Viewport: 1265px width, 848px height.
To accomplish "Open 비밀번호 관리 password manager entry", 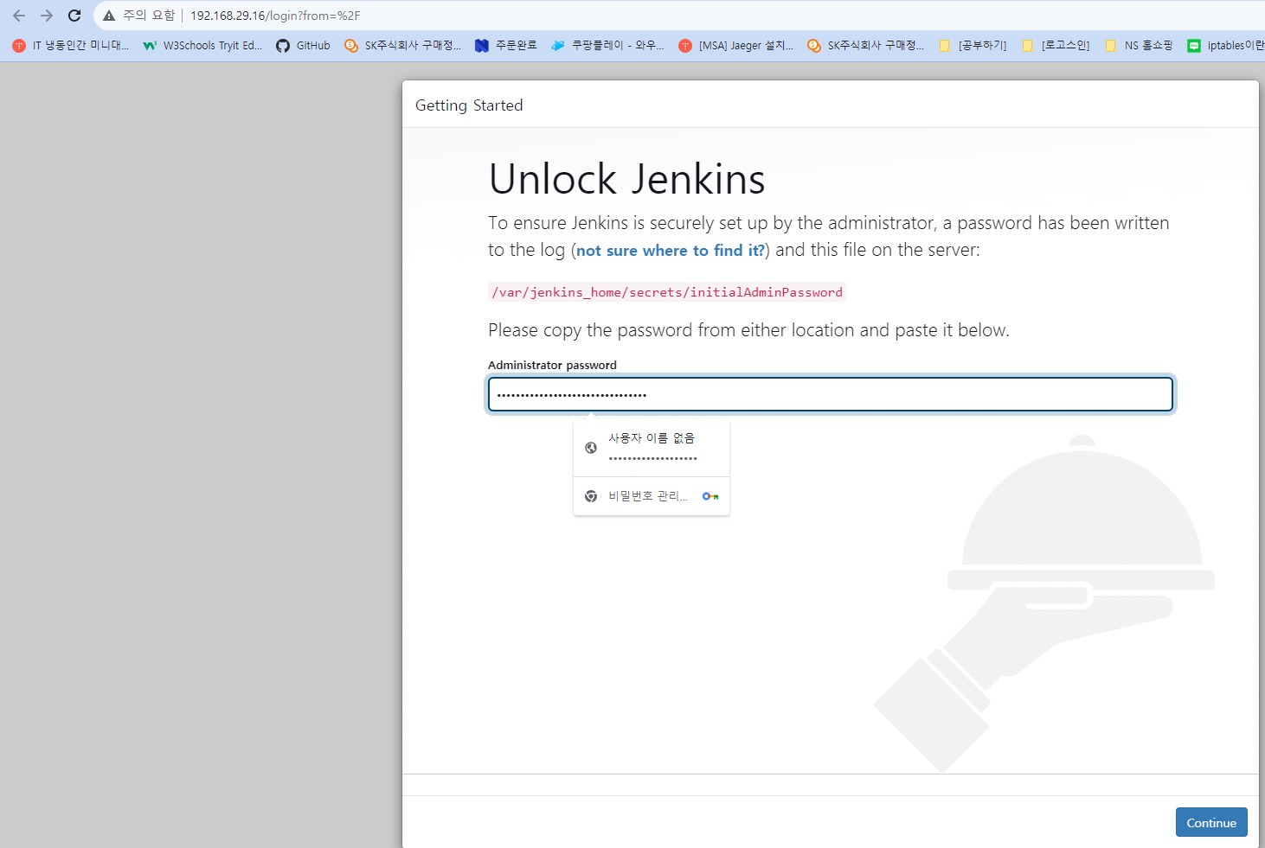I will pos(652,496).
